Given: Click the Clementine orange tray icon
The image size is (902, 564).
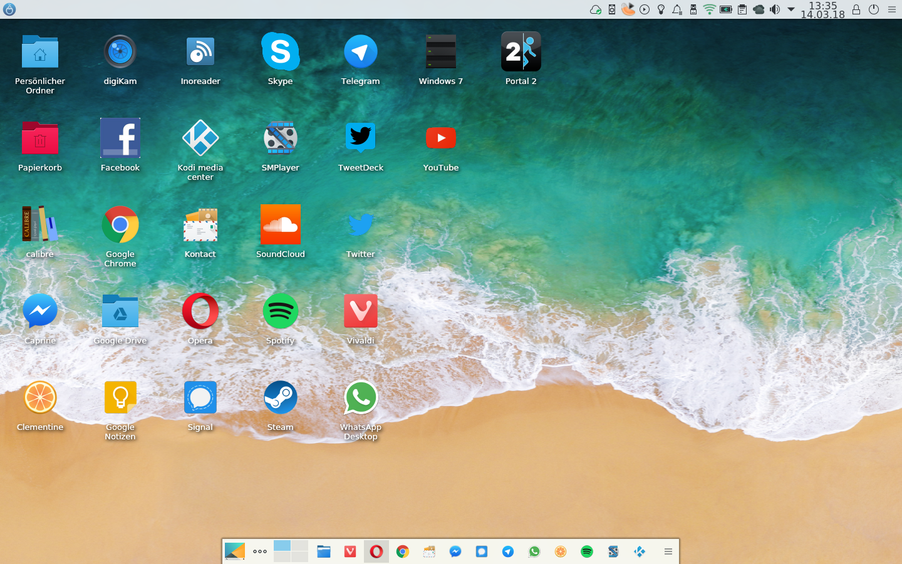Looking at the screenshot, I should click(x=628, y=9).
